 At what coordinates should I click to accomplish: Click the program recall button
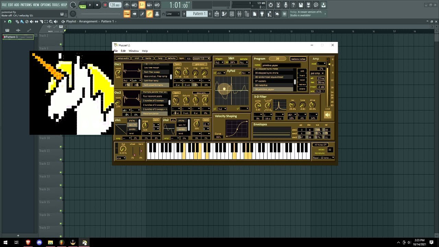pyautogui.click(x=302, y=80)
